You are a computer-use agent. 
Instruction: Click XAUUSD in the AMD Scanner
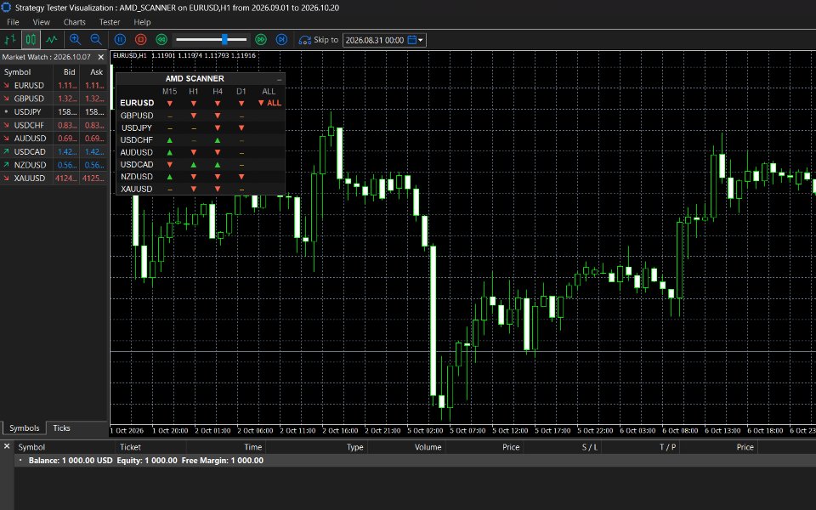137,189
